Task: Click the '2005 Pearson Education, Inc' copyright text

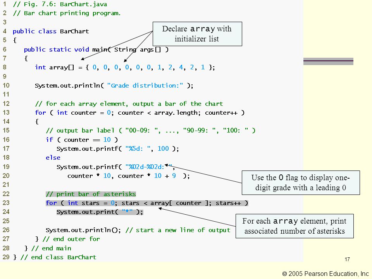Action: 325,274
